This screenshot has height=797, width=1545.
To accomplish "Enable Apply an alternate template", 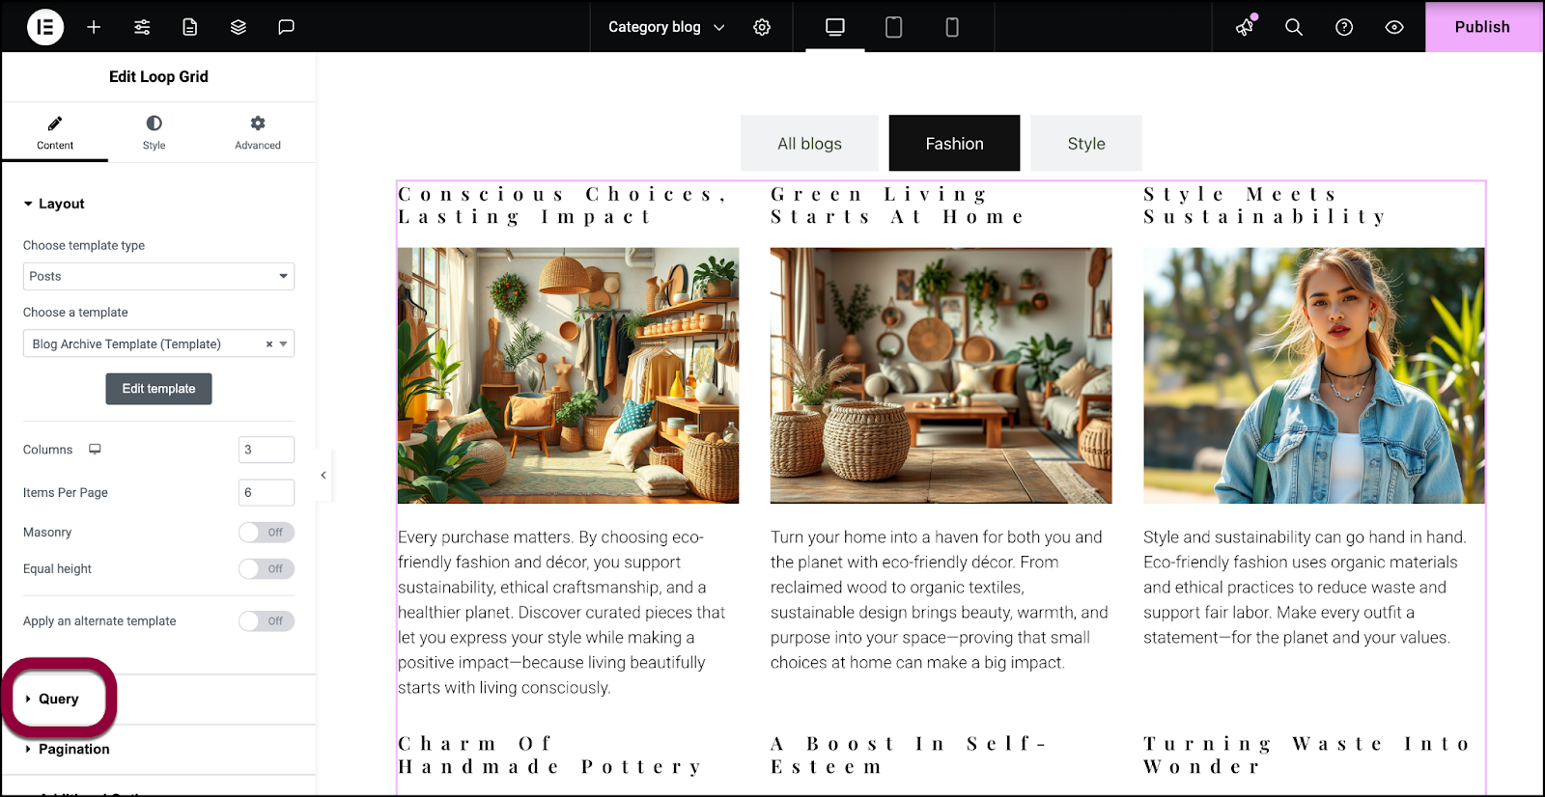I will pyautogui.click(x=267, y=621).
